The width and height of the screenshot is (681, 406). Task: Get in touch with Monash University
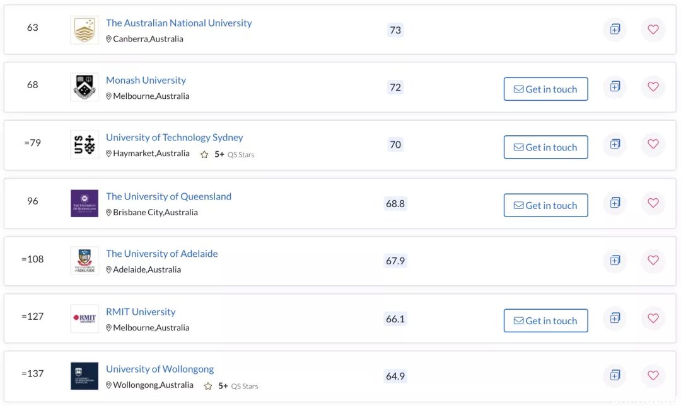click(545, 89)
